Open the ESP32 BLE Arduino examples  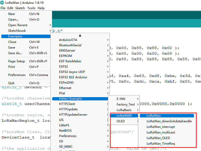point(73,77)
